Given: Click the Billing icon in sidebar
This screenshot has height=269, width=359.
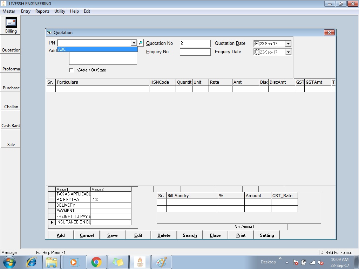Looking at the screenshot, I should (11, 23).
